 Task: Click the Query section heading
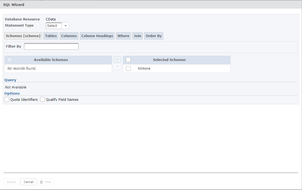(x=11, y=80)
